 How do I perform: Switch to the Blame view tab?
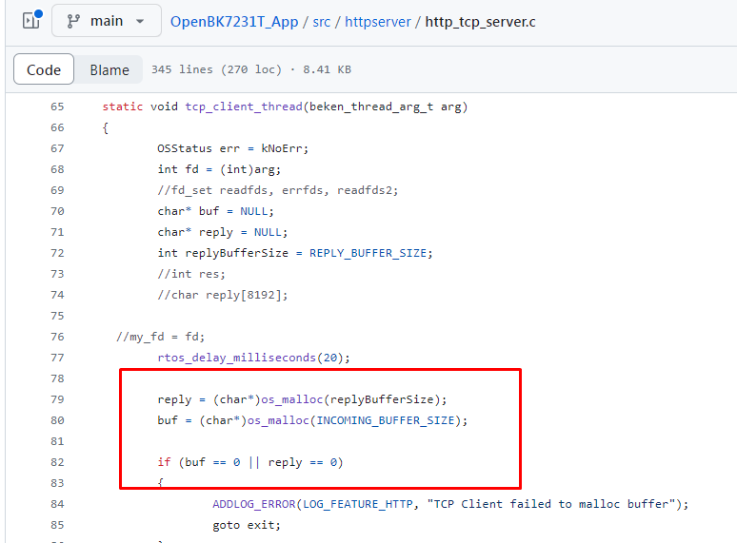[x=110, y=69]
